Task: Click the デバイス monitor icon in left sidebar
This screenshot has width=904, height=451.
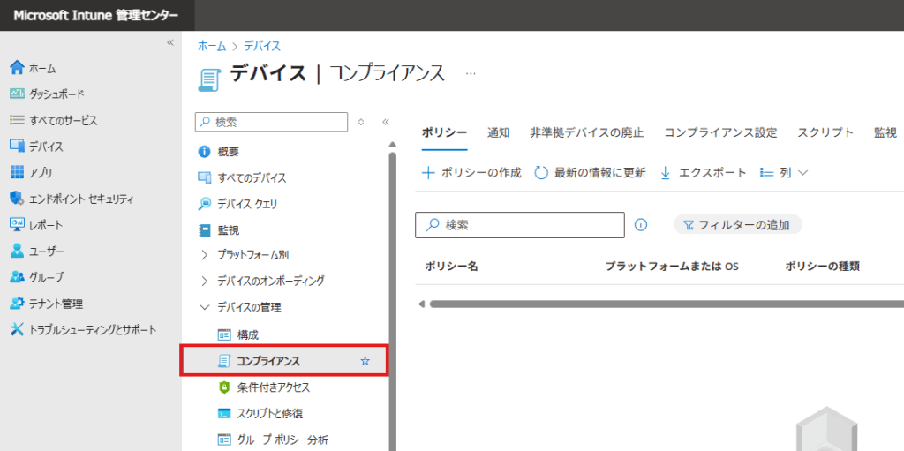Action: tap(18, 147)
